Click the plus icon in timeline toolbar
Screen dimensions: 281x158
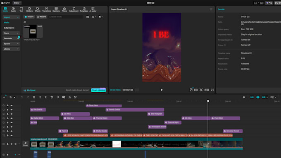click(4, 97)
